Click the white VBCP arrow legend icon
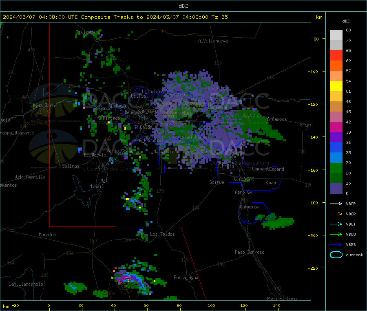Image resolution: width=367 pixels, height=311 pixels. coord(336,204)
